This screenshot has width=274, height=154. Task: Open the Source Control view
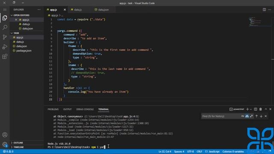tap(5, 37)
